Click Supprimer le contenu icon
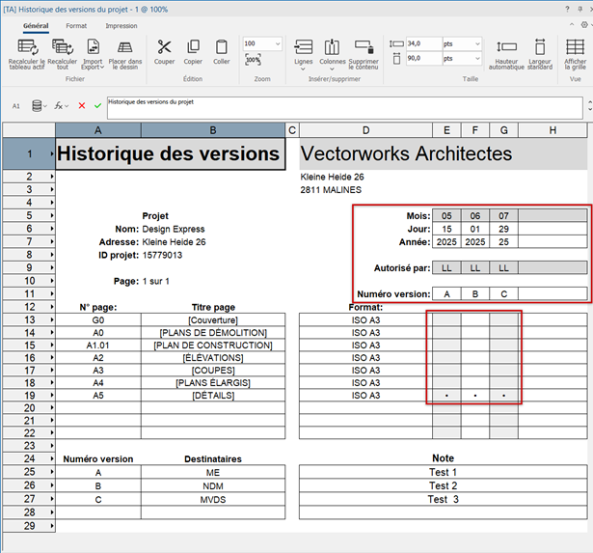The width and height of the screenshot is (593, 553). pos(364,47)
